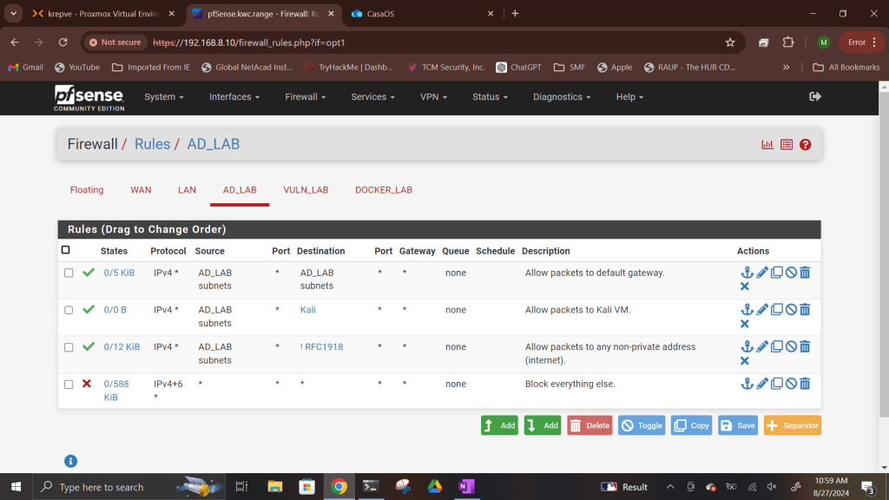Screen dimensions: 889x500
Task: Select the Floating rules tab
Action: pos(87,190)
